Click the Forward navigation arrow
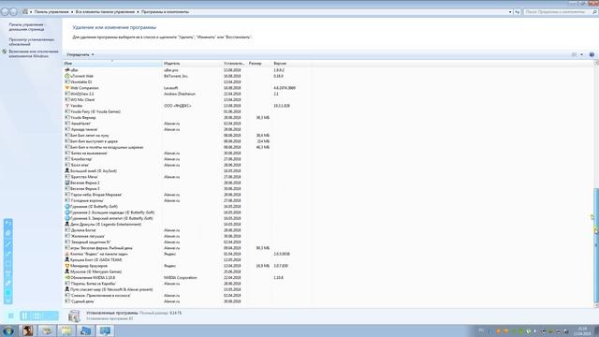The height and width of the screenshot is (337, 599). [13, 12]
